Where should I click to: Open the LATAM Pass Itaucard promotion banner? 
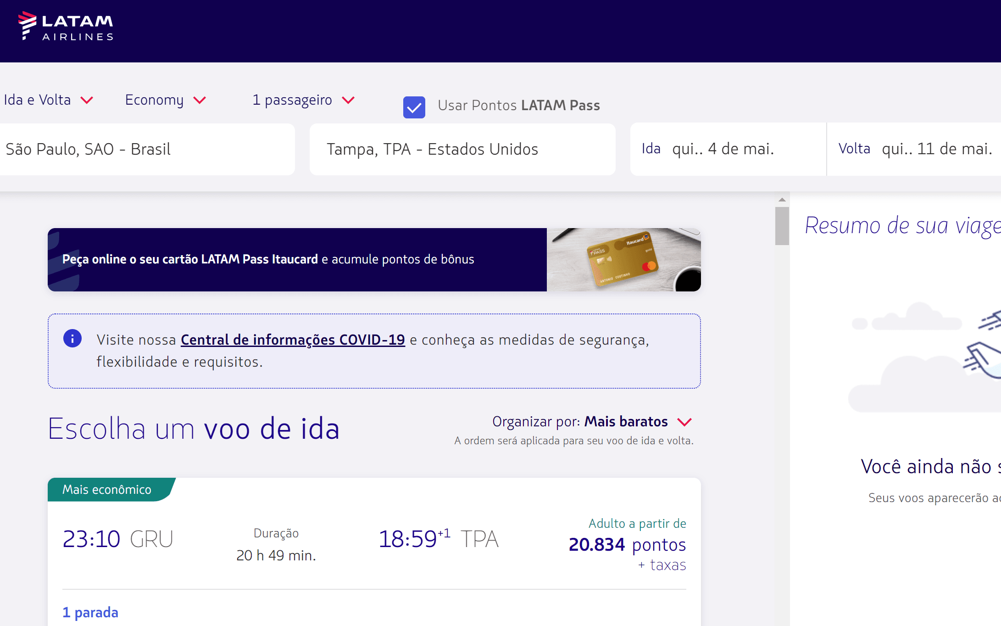[x=374, y=260]
